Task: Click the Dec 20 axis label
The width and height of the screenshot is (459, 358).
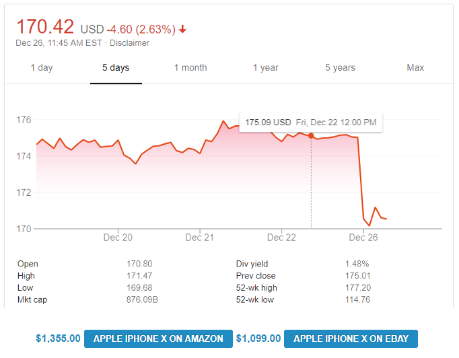Action: pyautogui.click(x=118, y=238)
